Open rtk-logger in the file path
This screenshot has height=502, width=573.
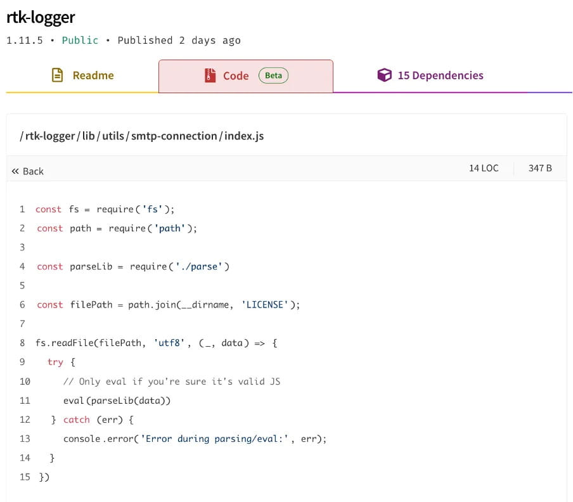[x=50, y=136]
